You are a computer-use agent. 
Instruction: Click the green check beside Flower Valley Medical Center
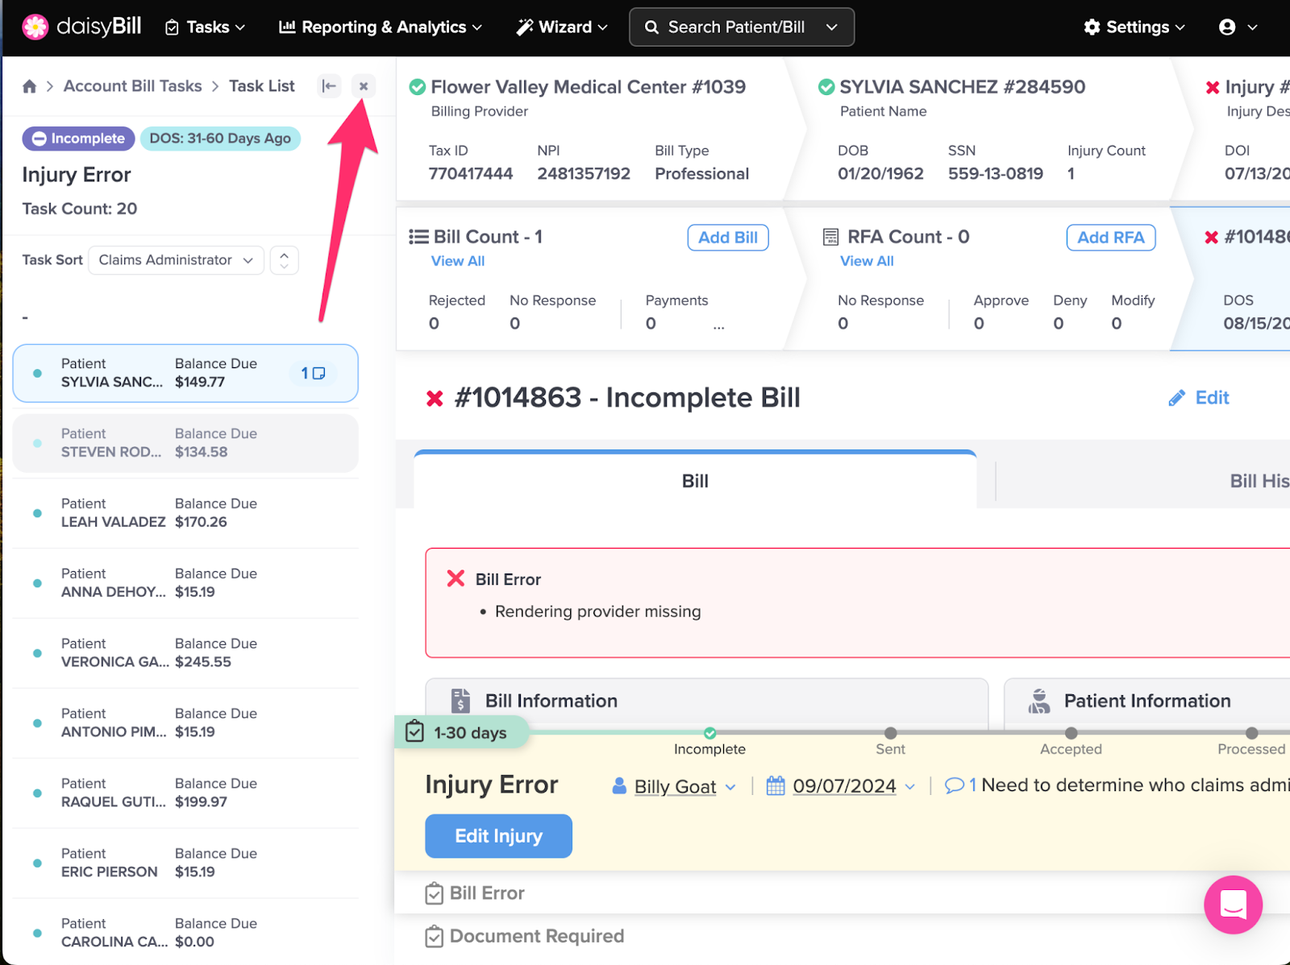point(418,87)
